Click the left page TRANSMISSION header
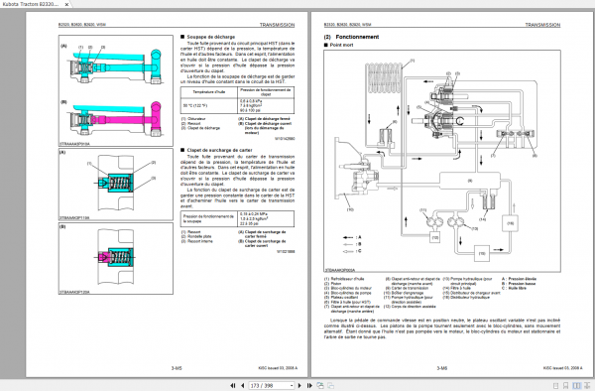This screenshot has height=391, width=595. coord(277,25)
